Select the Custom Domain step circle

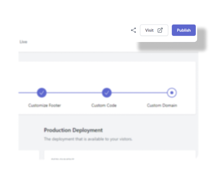click(x=172, y=93)
